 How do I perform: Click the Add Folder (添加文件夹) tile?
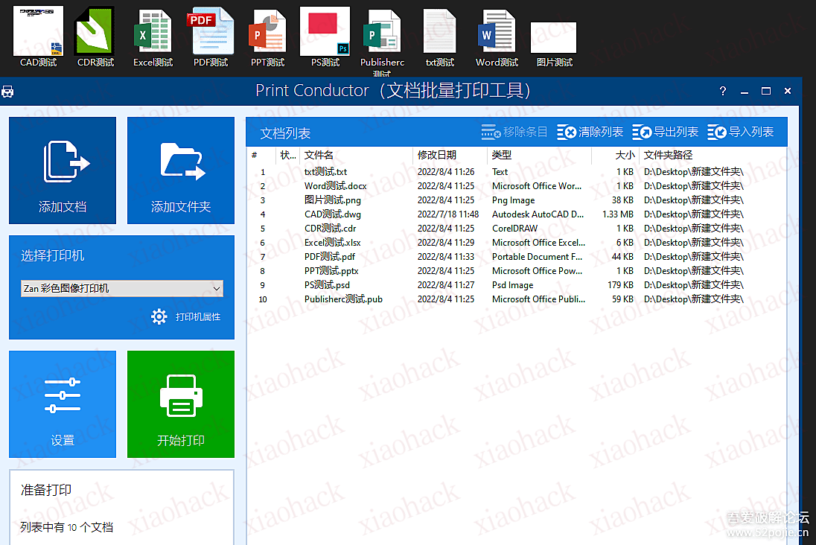[x=181, y=170]
